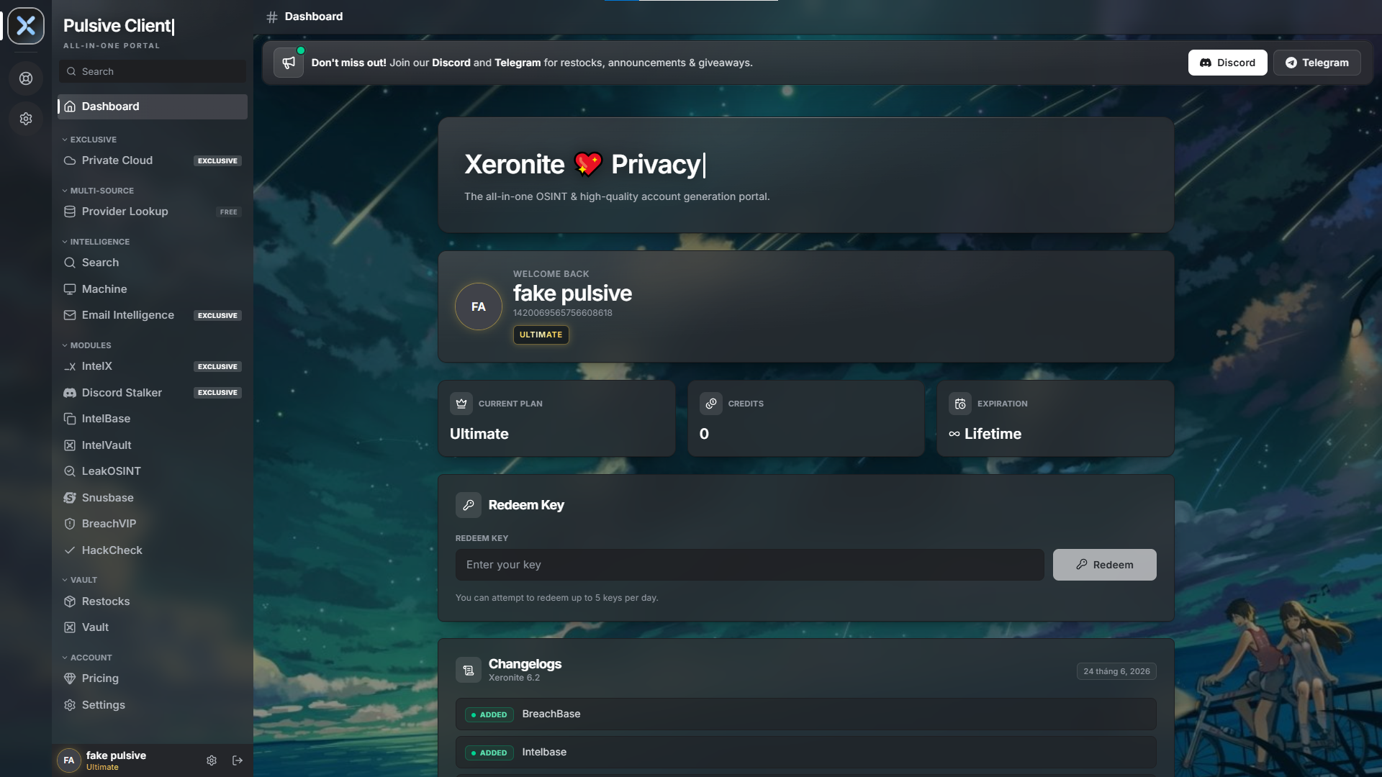Click the Private Cloud cloud icon
Screen dimensions: 1382x777
click(x=70, y=160)
